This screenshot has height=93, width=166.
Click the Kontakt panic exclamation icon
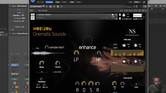pos(141,6)
